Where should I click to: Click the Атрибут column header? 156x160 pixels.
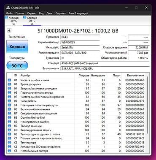coord(47,76)
